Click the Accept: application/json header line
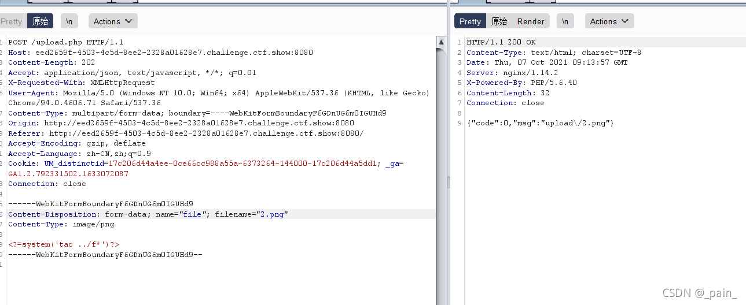 click(x=132, y=73)
